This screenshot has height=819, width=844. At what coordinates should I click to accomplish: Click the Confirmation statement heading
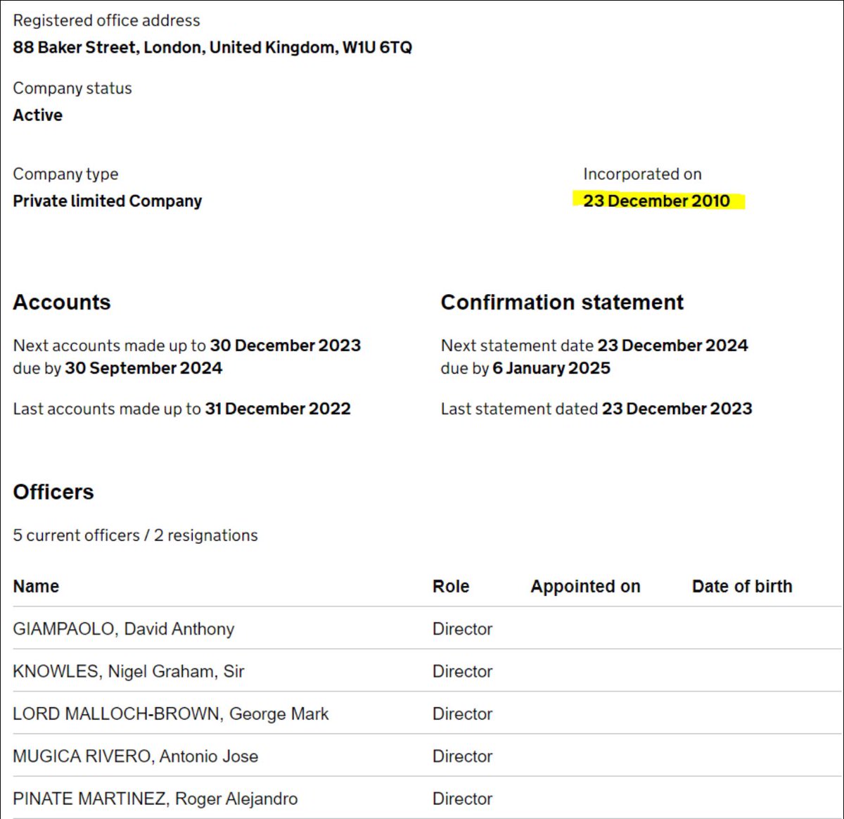coord(561,303)
